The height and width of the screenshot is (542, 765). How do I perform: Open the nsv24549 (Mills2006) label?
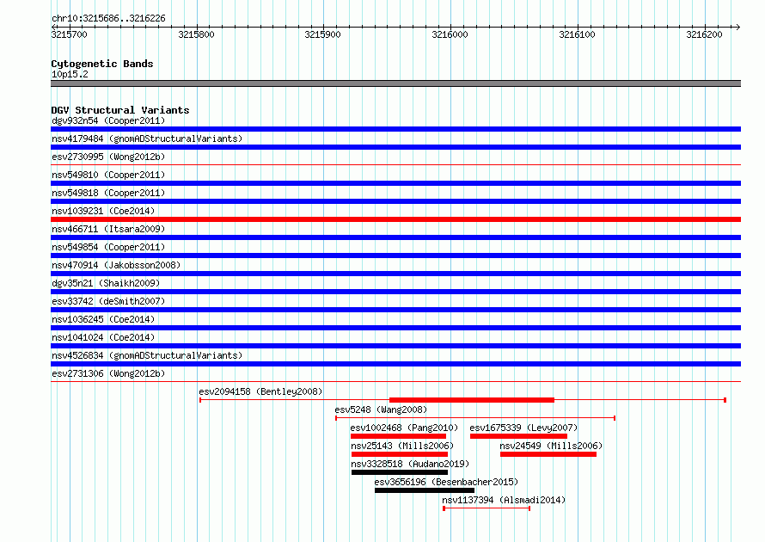[x=551, y=446]
